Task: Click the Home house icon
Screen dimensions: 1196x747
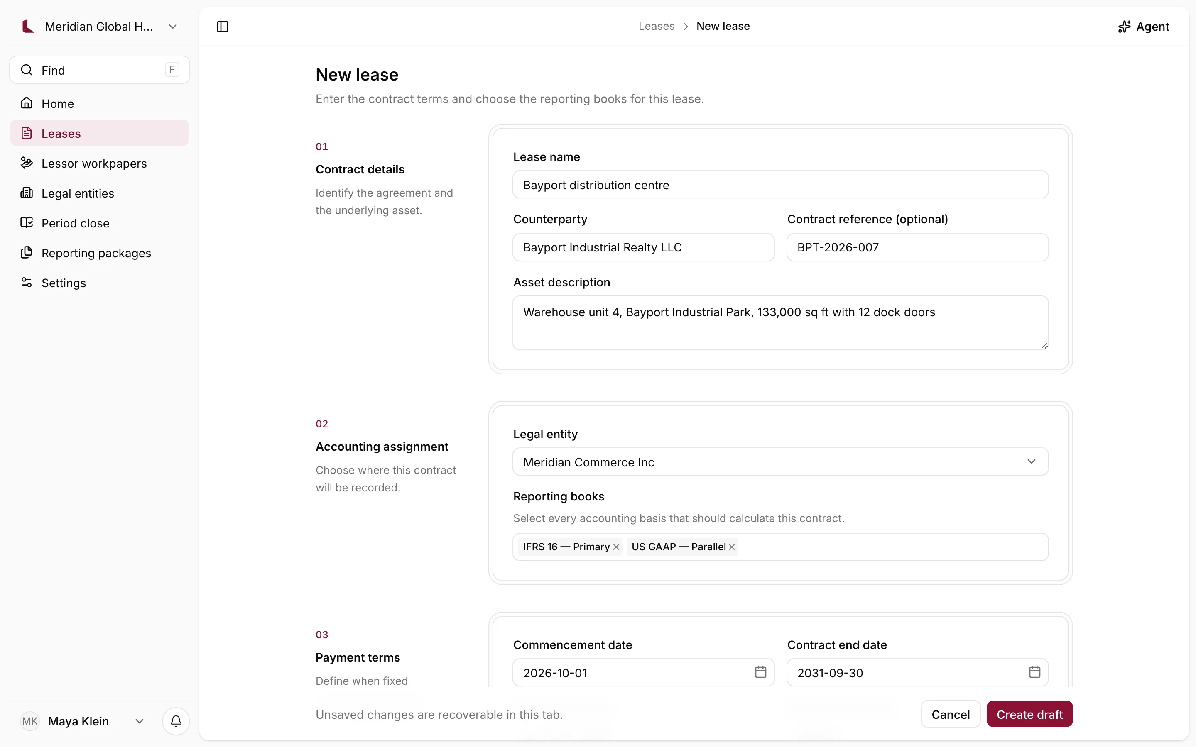Action: tap(27, 103)
